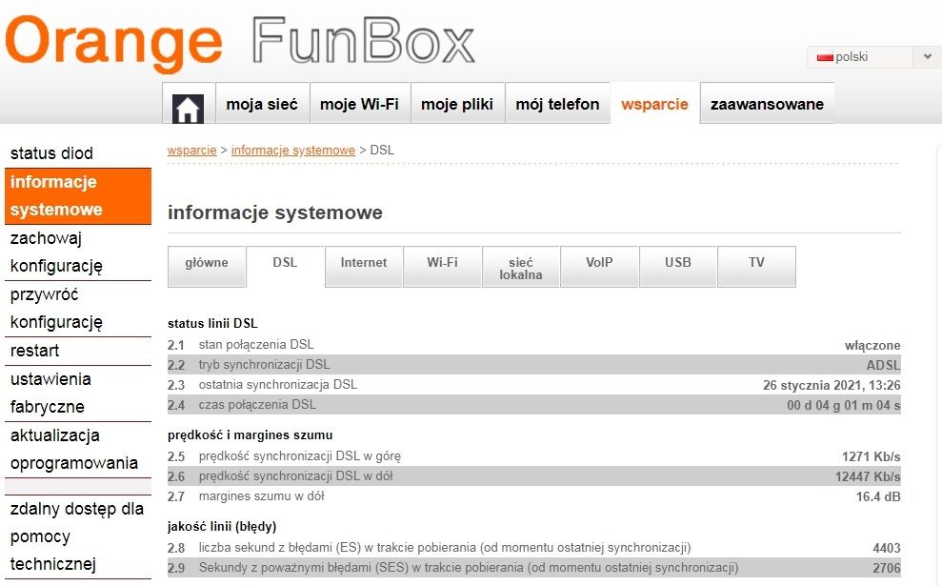Switch to the DSL tab
Image resolution: width=942 pixels, height=586 pixels.
click(x=285, y=266)
